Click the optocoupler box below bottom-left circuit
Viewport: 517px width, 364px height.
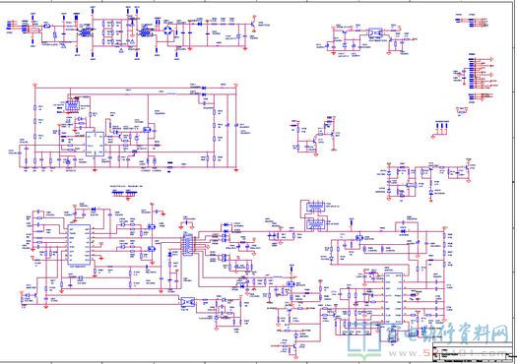point(187,301)
